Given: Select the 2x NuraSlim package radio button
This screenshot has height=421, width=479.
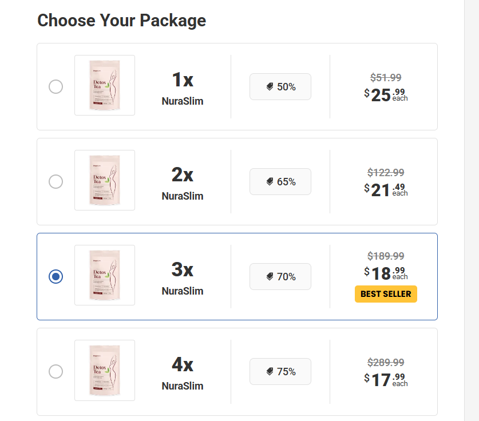Looking at the screenshot, I should (56, 181).
